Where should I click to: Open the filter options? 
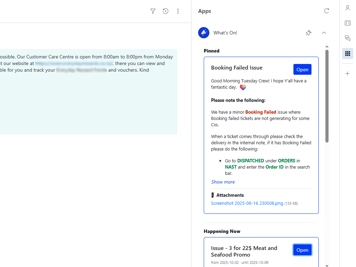(x=153, y=11)
